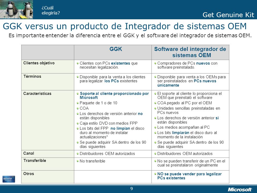Select the 'Otros' row label
Screen dimensions: 257x193
(29, 174)
